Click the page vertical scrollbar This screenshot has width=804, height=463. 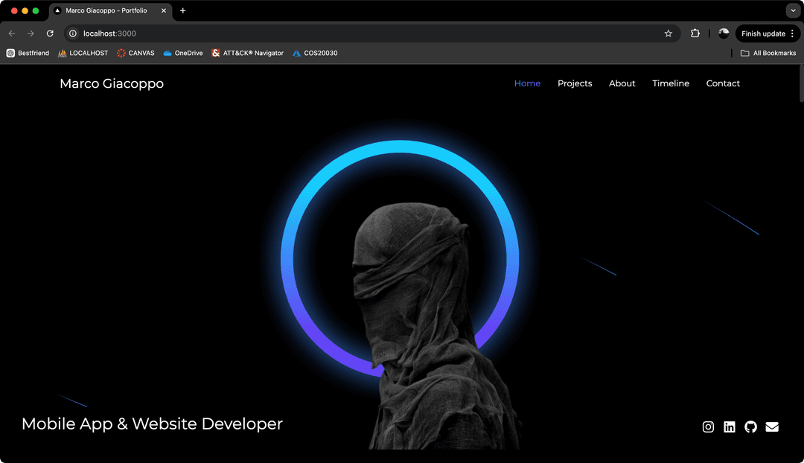(x=801, y=83)
